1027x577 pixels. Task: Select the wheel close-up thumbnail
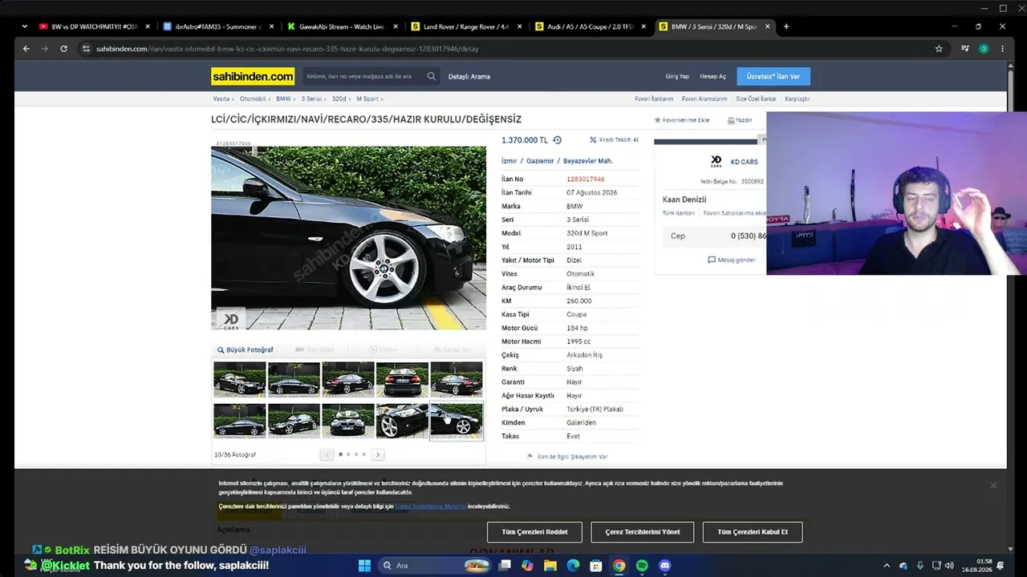(402, 421)
